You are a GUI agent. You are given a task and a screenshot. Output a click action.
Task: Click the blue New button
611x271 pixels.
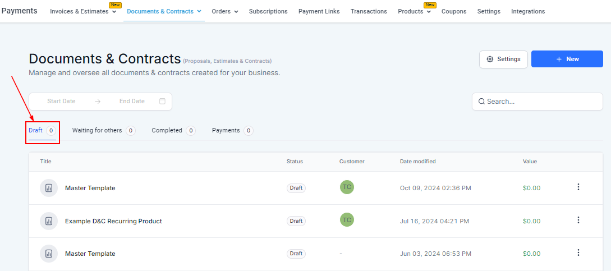pos(567,59)
